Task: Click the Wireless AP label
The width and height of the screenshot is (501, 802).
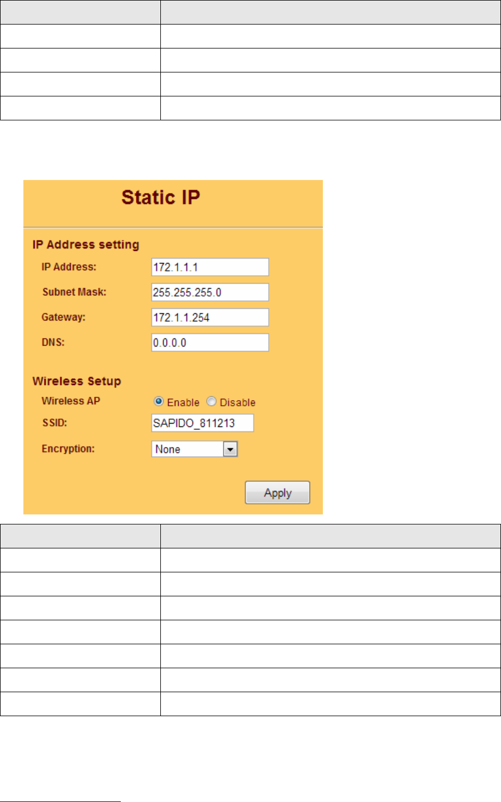Action: point(71,401)
